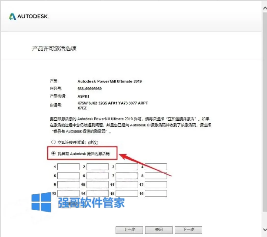Click the scrollbar down arrow
This screenshot has width=267, height=237.
(265, 230)
